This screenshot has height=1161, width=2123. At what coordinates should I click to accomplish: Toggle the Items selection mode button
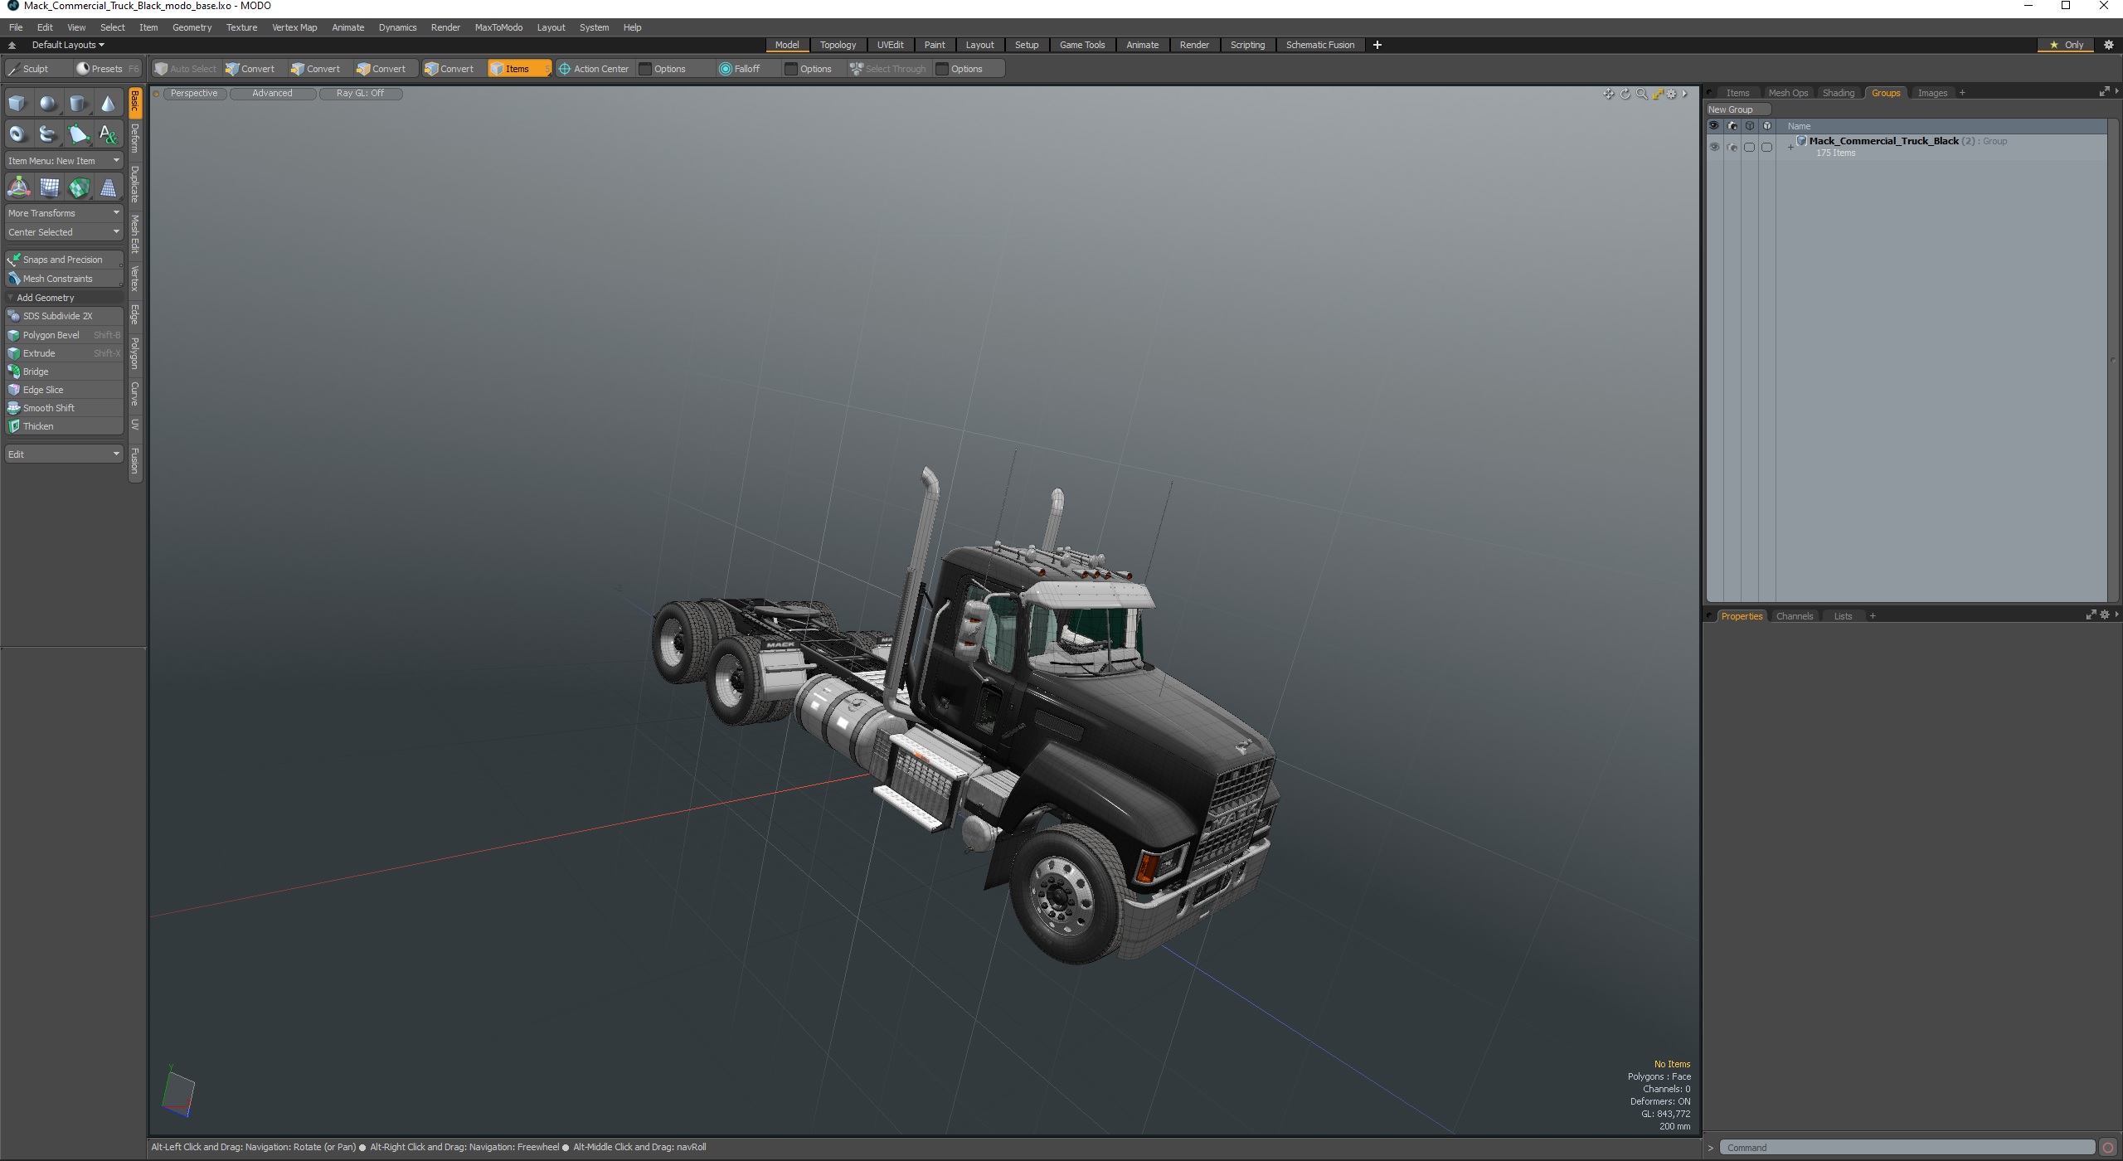[519, 69]
